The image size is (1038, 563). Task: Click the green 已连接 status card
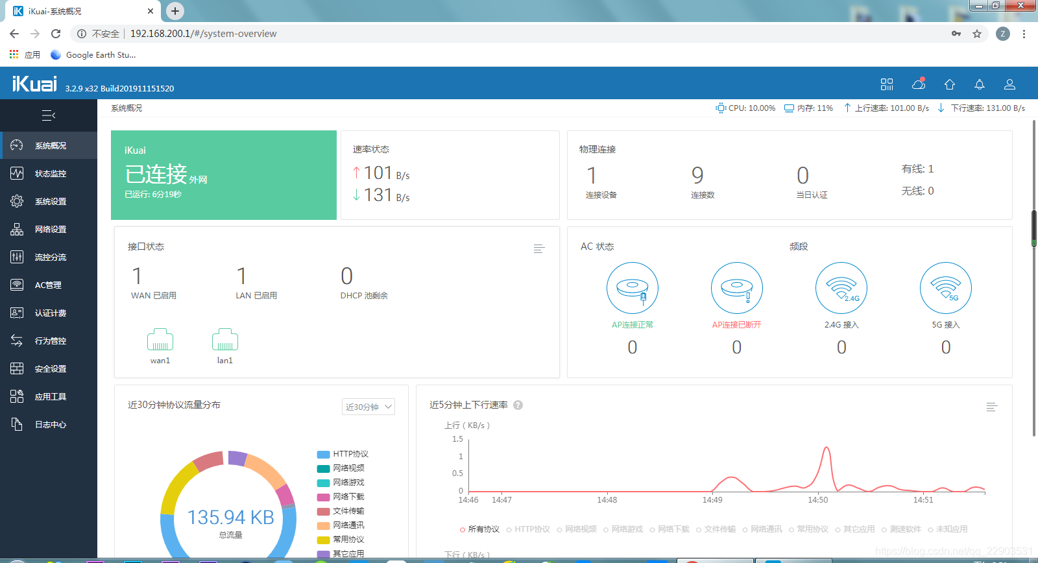tap(224, 175)
